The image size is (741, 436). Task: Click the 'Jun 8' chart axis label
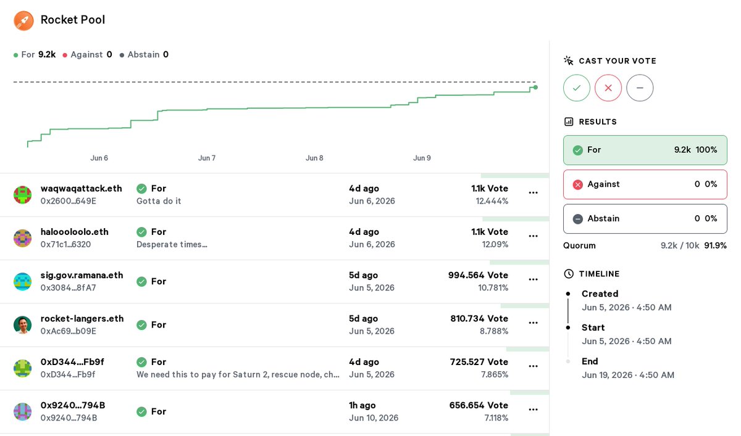pyautogui.click(x=314, y=158)
